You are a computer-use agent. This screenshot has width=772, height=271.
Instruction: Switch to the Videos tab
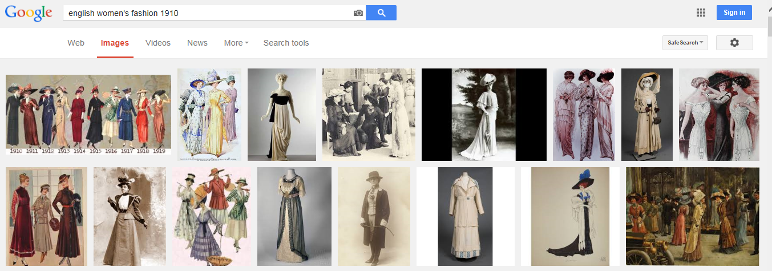[x=158, y=43]
